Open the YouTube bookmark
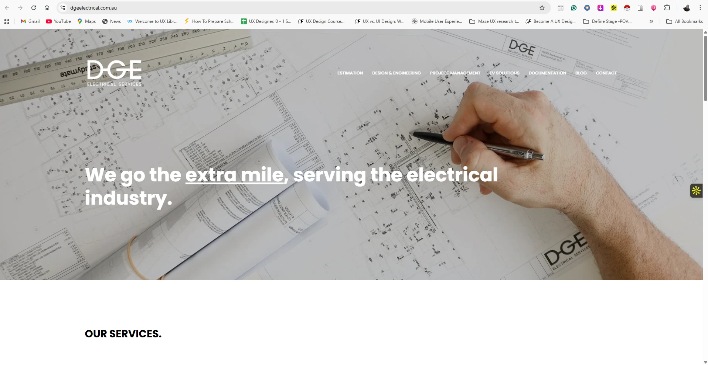Viewport: 708px width, 365px height. [58, 21]
